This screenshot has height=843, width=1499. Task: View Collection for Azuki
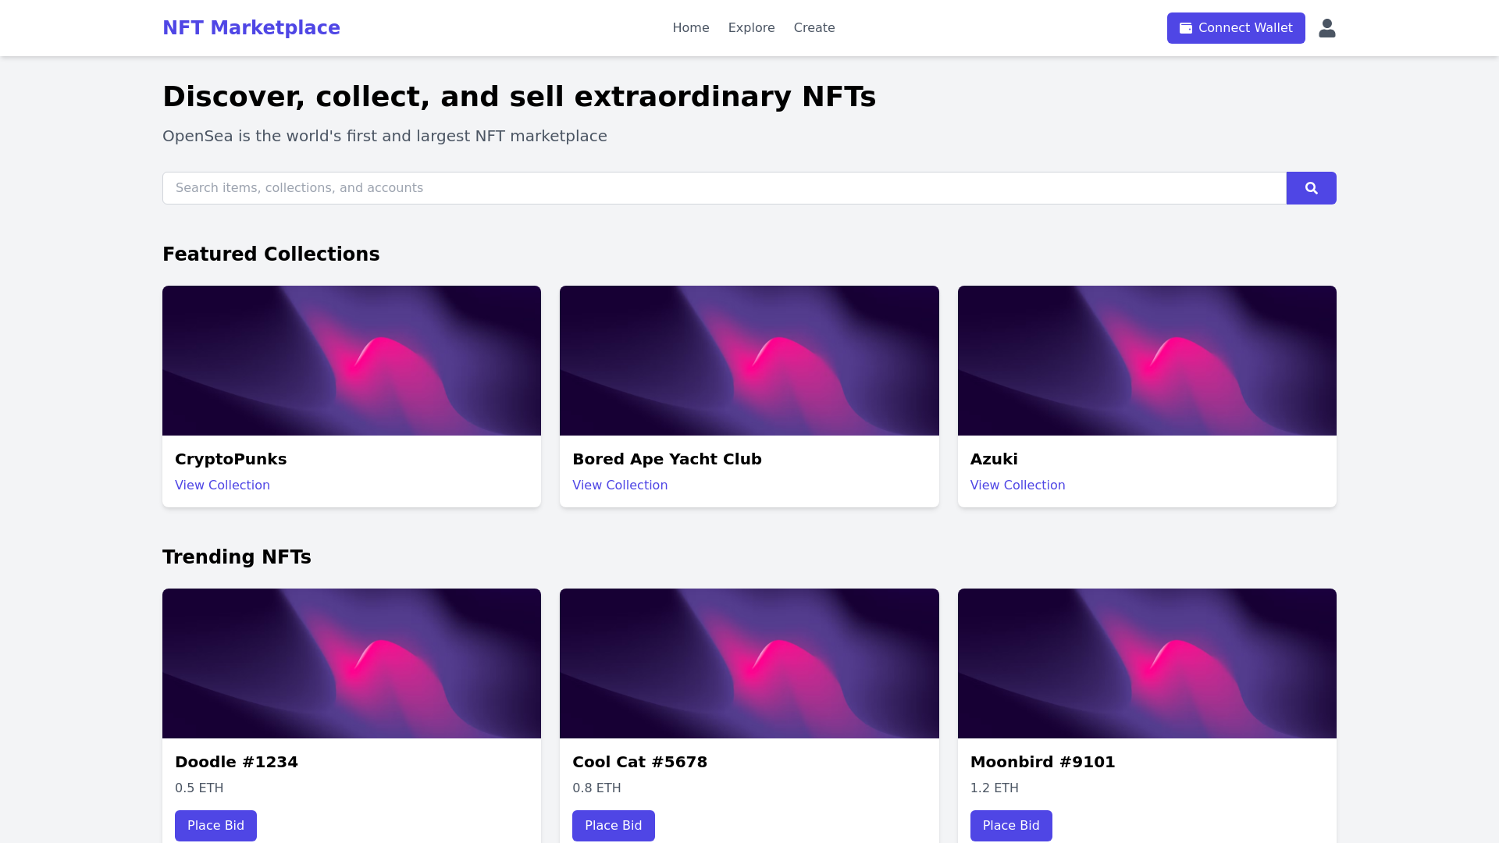click(x=1017, y=485)
